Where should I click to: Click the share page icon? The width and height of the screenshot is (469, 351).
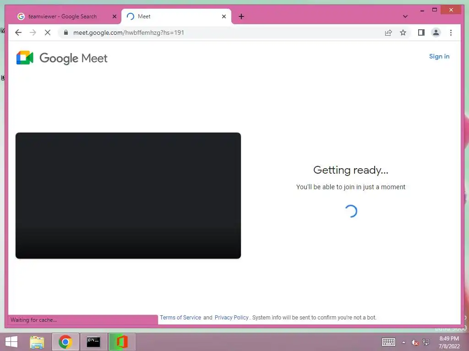[x=388, y=32]
